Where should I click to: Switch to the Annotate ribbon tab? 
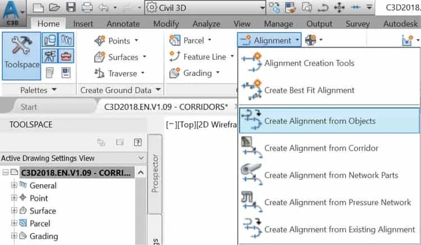point(123,24)
